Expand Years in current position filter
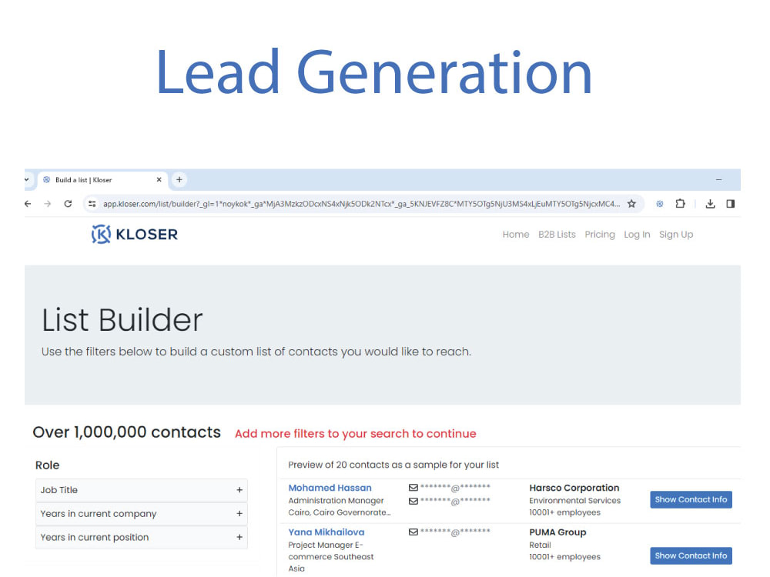Image resolution: width=770 pixels, height=577 pixels. pos(142,537)
